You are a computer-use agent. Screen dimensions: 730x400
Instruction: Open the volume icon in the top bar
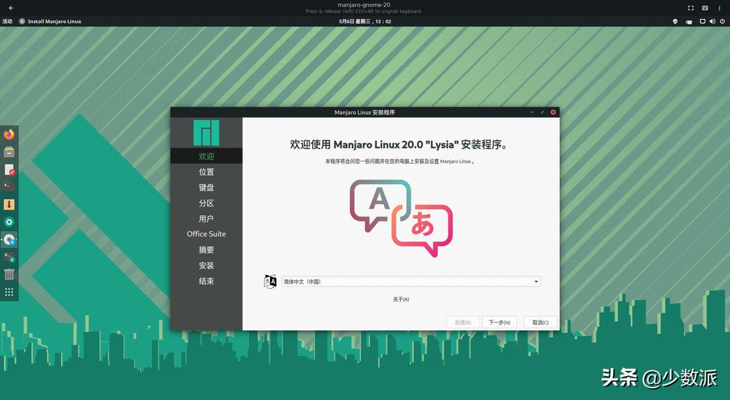[712, 21]
